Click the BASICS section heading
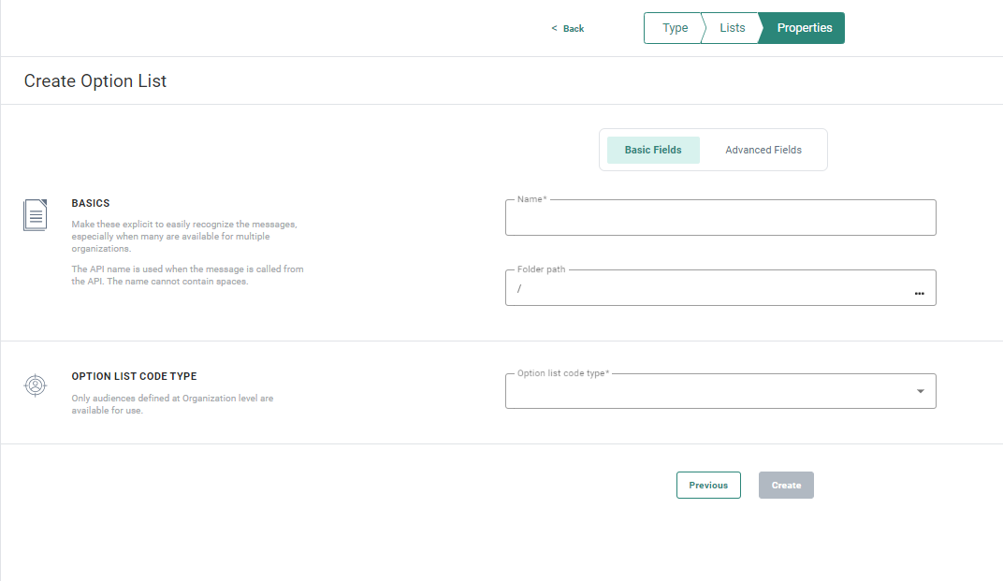This screenshot has height=581, width=1003. [91, 203]
